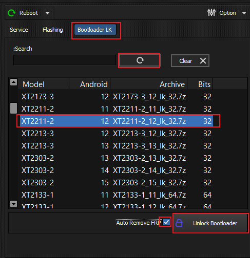Click the Option sliders icon
The width and height of the screenshot is (250, 258).
pos(211,12)
